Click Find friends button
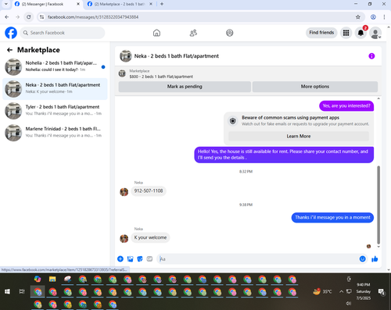 click(321, 33)
